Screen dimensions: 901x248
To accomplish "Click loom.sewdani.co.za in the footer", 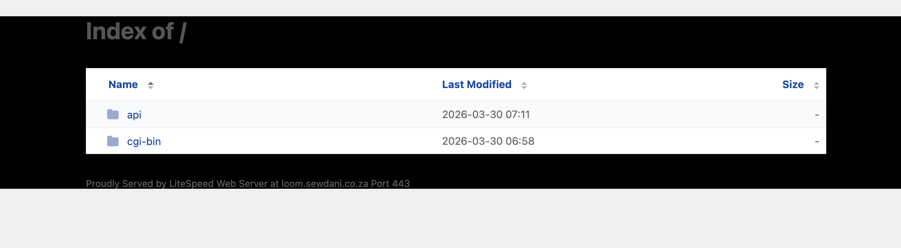I will [x=325, y=184].
